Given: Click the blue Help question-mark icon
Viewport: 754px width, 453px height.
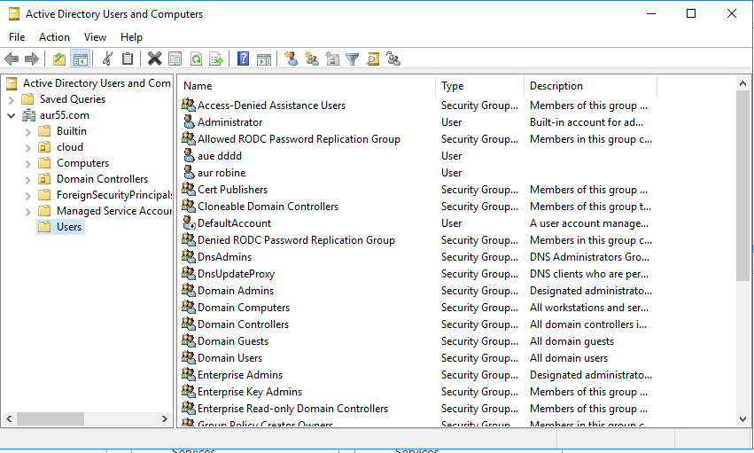Looking at the screenshot, I should [x=244, y=59].
